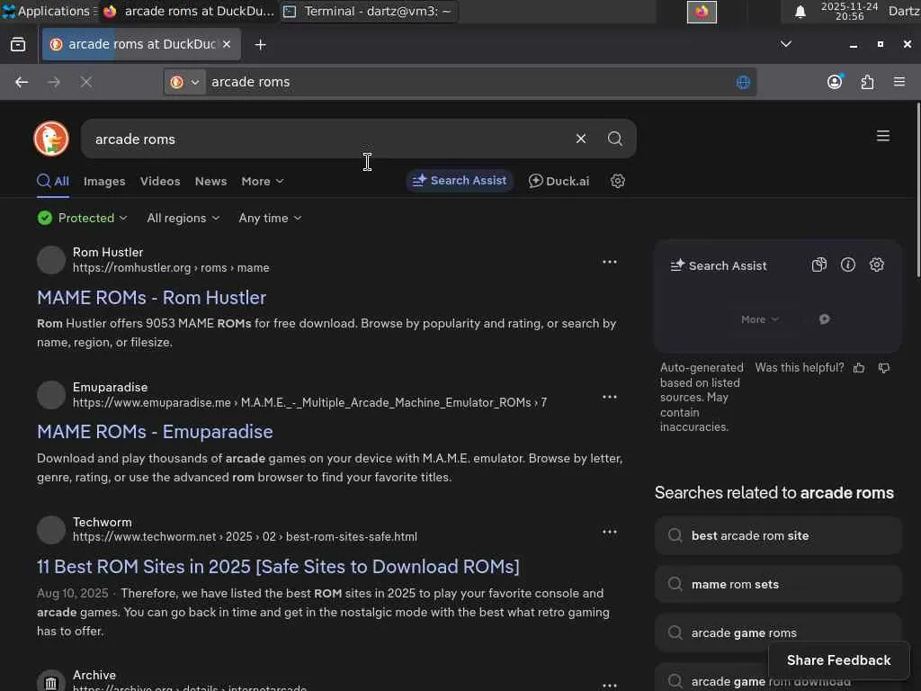Open Firefox View tabs overview icon
Viewport: 921px width, 691px height.
pyautogui.click(x=18, y=45)
